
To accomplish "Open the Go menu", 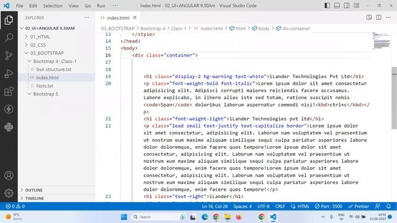I will click(87, 6).
